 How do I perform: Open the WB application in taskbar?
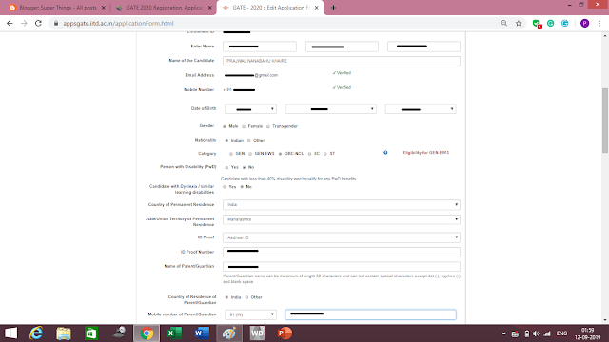pyautogui.click(x=257, y=333)
